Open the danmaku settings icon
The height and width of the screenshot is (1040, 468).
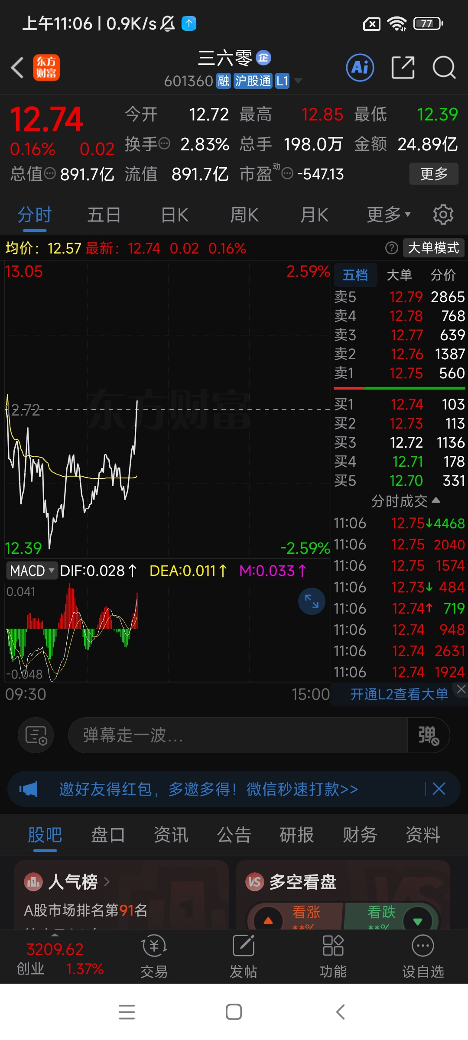click(36, 735)
